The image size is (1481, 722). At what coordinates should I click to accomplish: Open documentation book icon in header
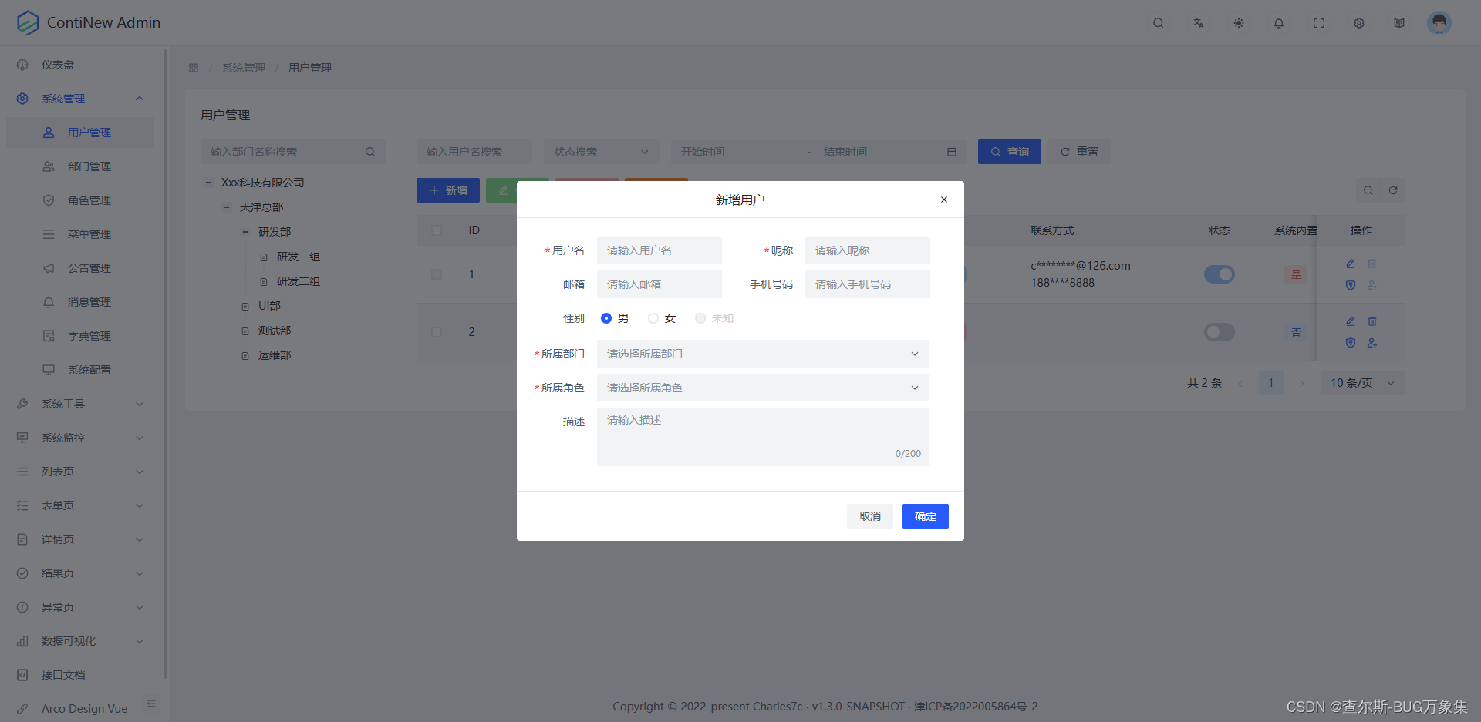(x=1399, y=23)
